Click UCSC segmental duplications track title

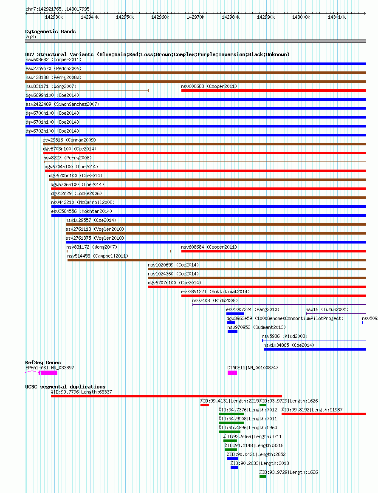[65, 387]
